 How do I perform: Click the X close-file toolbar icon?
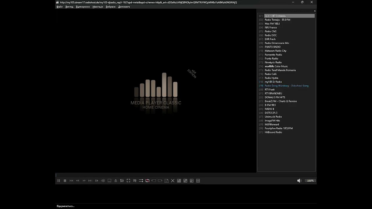coord(173,181)
